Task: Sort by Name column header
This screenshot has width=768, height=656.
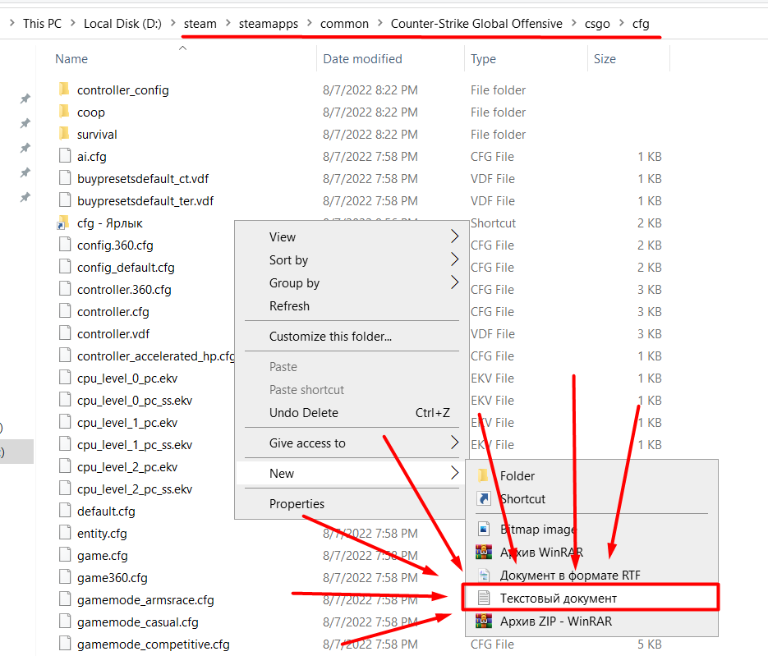Action: tap(71, 59)
